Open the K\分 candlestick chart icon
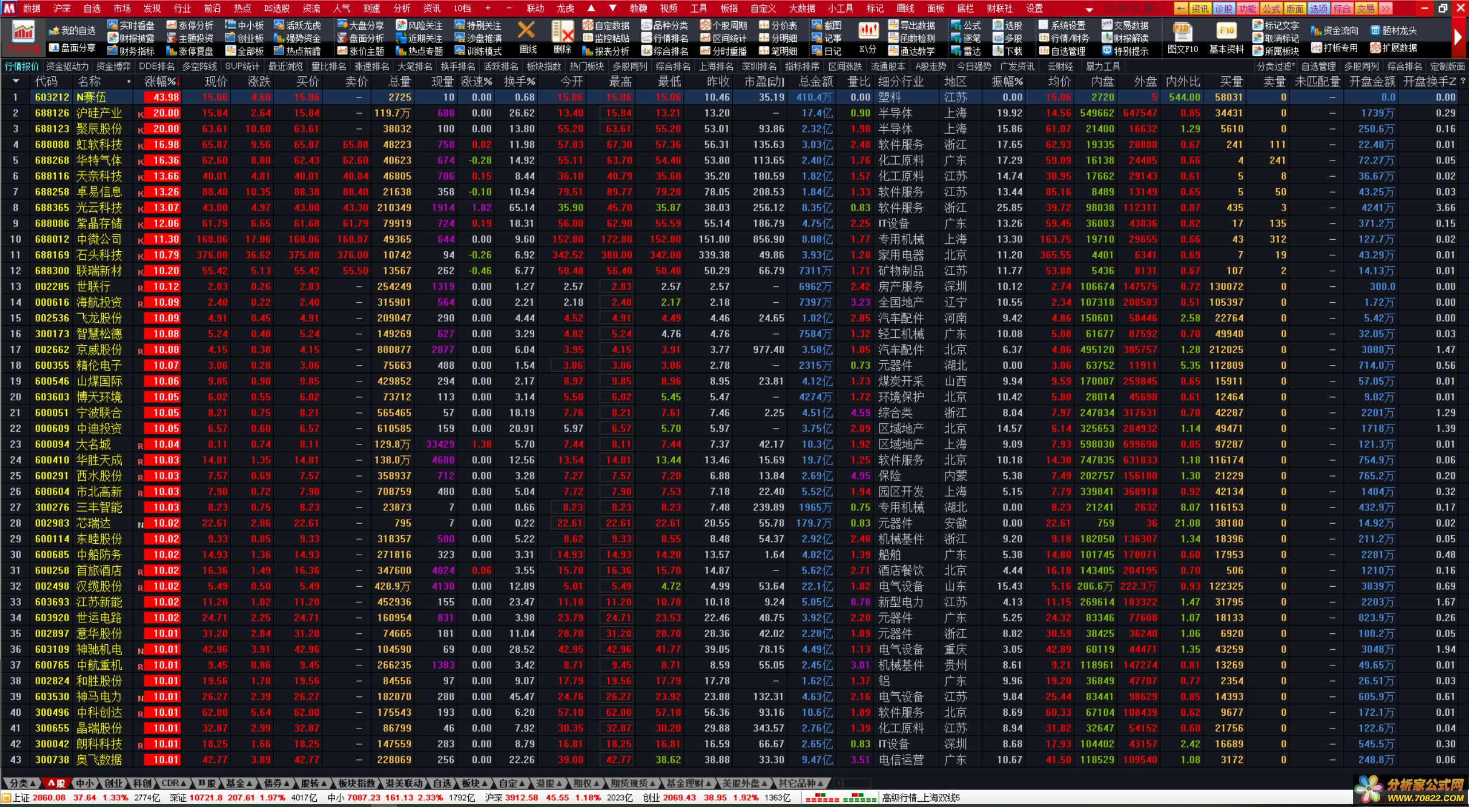This screenshot has height=807, width=1469. point(868,38)
